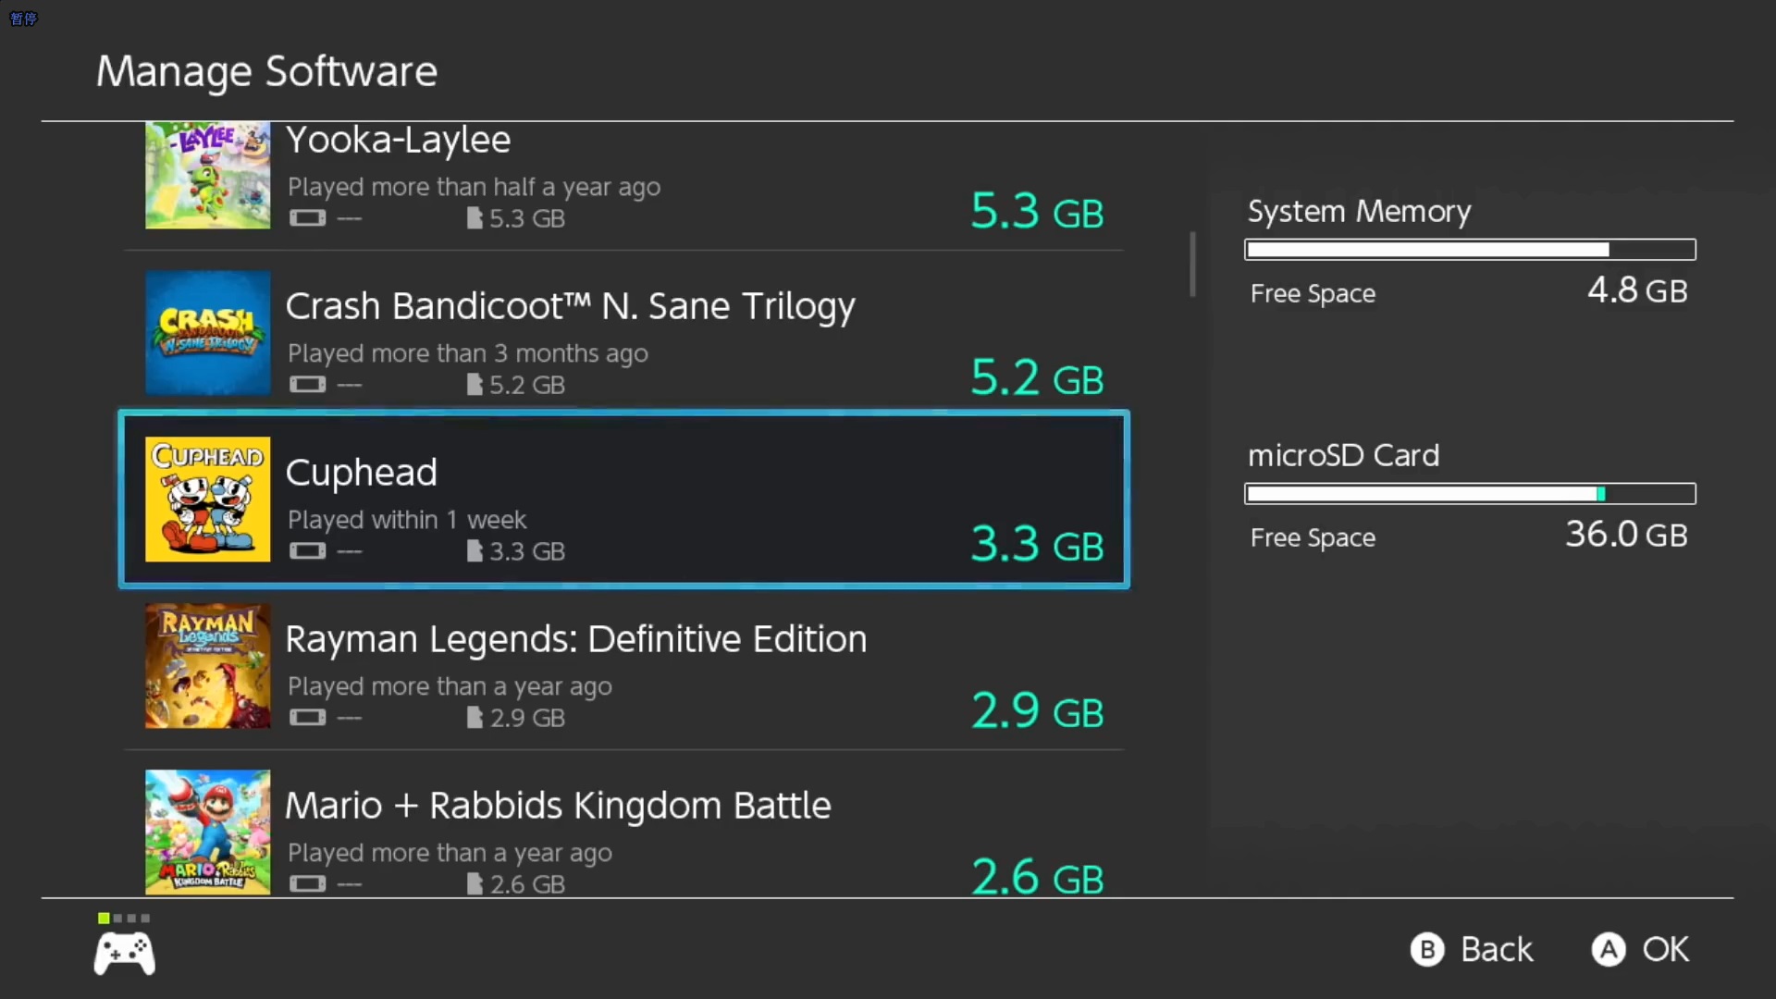Select the Crash Bandicoot cover art icon

tap(208, 333)
